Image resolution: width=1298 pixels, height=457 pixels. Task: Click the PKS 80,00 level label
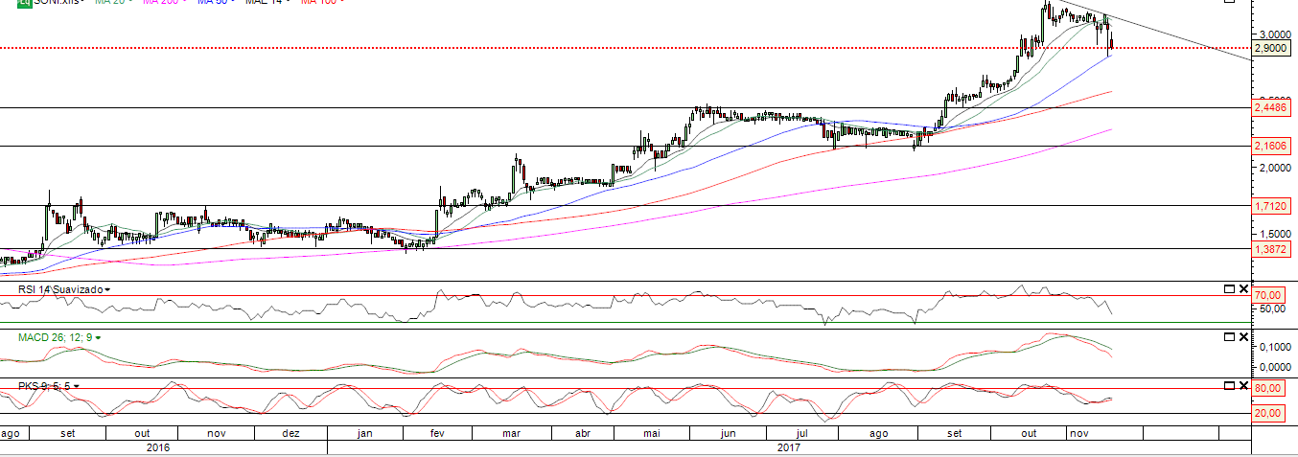click(x=1268, y=389)
